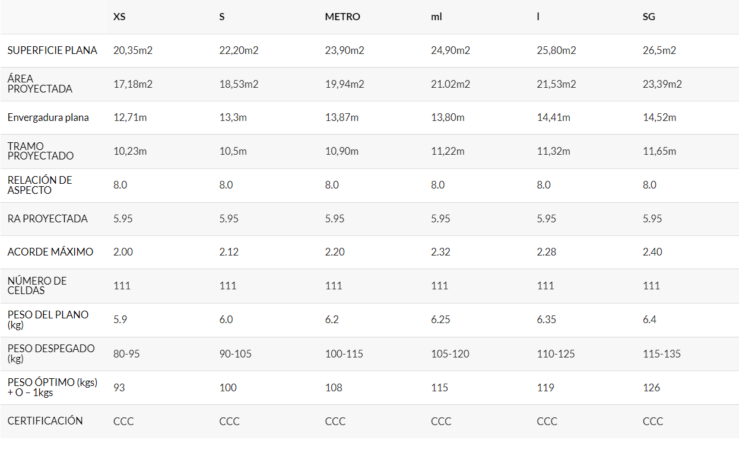Click the 115-135 takeoff weight value
The image size is (739, 466).
pos(662,354)
